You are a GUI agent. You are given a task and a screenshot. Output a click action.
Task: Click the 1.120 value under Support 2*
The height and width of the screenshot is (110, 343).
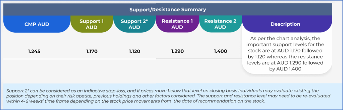[134, 52]
